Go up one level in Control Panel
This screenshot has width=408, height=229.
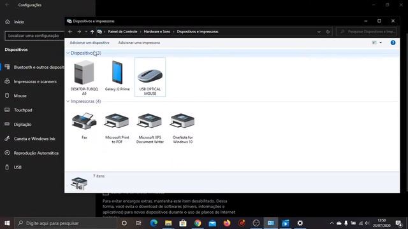click(92, 32)
